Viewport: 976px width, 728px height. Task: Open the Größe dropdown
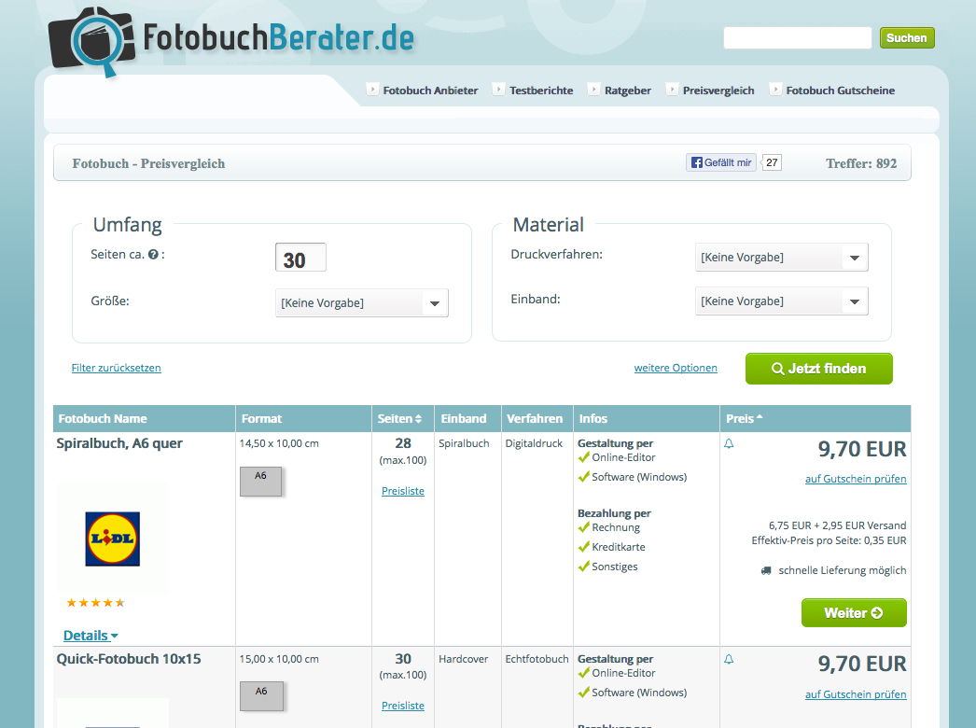[362, 302]
